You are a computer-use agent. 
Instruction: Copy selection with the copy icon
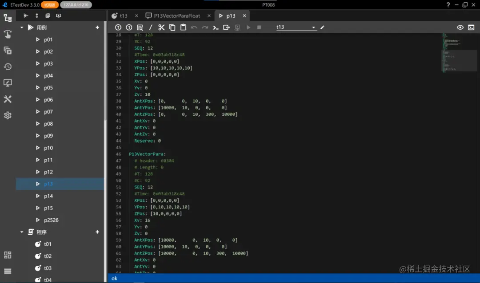[172, 28]
